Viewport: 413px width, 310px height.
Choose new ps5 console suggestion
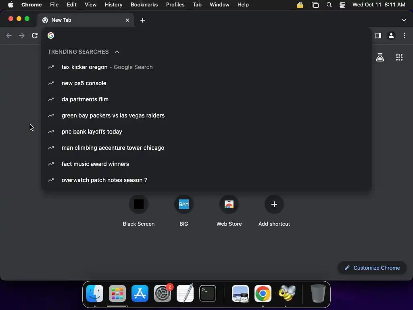click(x=206, y=83)
